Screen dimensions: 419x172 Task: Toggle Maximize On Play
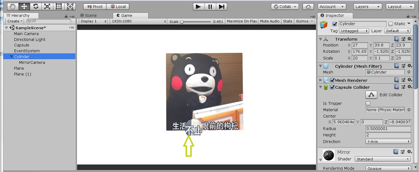[x=242, y=21]
